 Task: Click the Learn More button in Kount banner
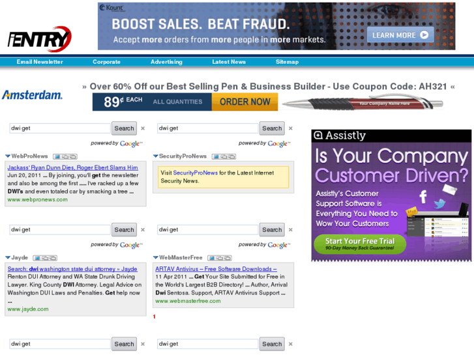point(400,35)
